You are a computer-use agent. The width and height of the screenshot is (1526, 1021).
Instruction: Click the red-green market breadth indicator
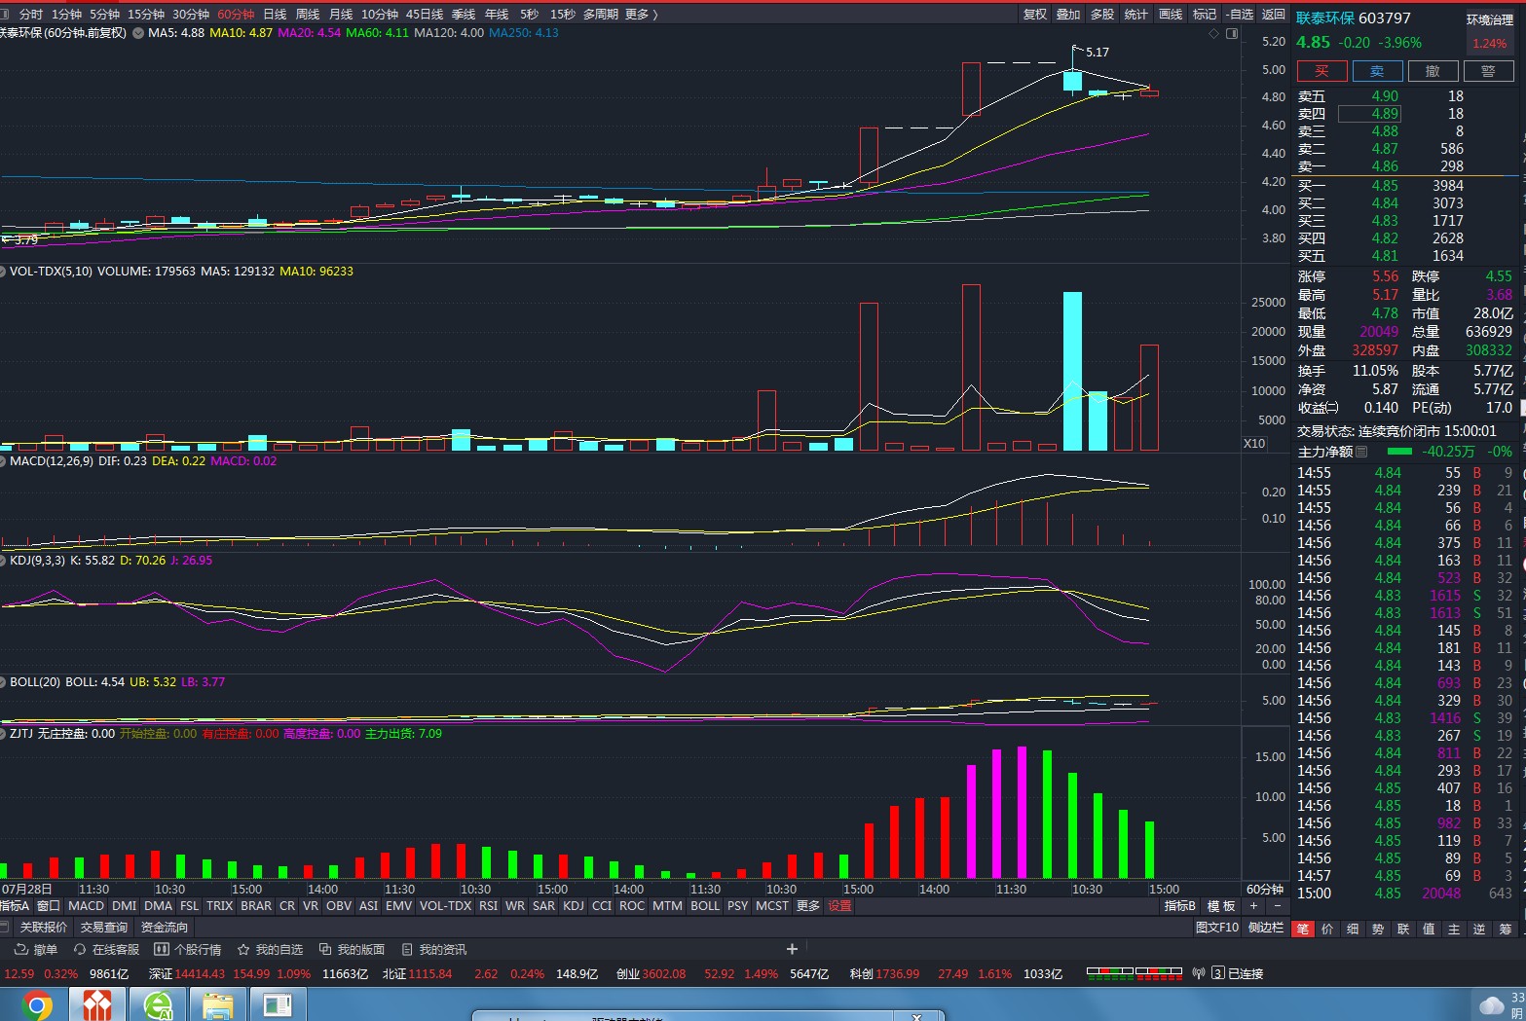point(1135,973)
